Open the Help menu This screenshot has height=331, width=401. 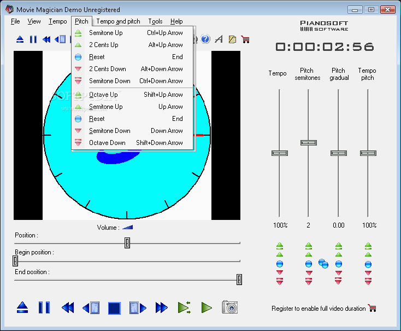(x=176, y=21)
